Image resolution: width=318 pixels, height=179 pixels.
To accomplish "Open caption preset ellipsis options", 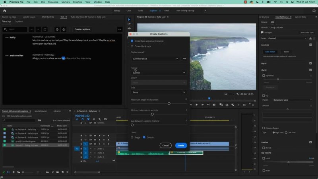I will [x=184, y=58].
